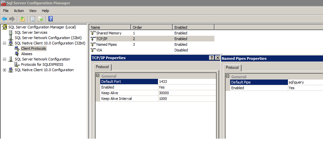Click the Enabled value Yes in TCP/IP Properties
Screen dimensions: 323x141
click(187, 87)
